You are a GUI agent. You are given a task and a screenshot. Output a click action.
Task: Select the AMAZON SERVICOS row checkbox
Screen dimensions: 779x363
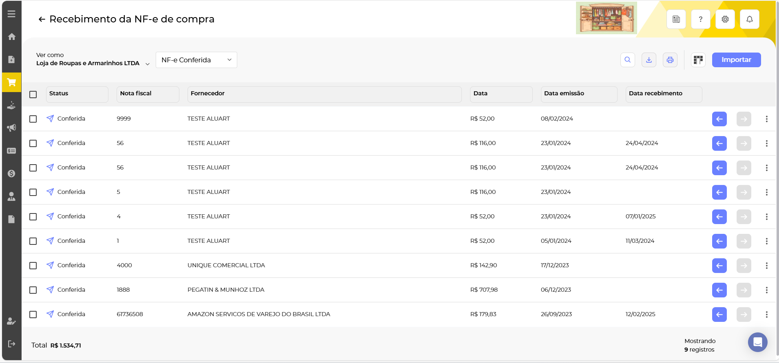(33, 315)
